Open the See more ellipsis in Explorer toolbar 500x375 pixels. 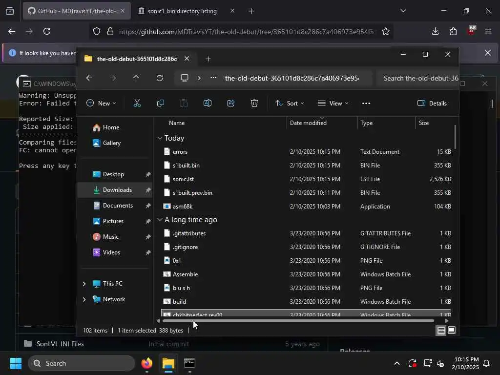tap(366, 103)
